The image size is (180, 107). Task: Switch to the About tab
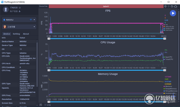(x=26, y=34)
